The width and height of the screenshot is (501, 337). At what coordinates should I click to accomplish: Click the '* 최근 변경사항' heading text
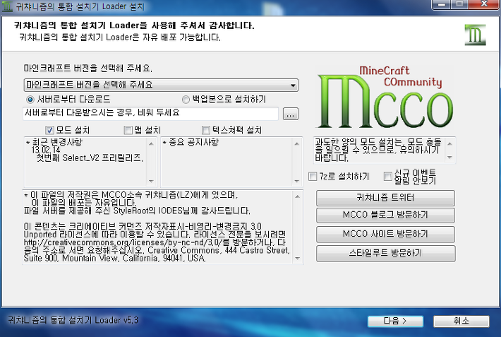click(54, 142)
